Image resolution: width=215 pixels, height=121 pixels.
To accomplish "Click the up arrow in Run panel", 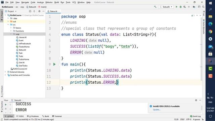I will pyautogui.click(x=10, y=105).
